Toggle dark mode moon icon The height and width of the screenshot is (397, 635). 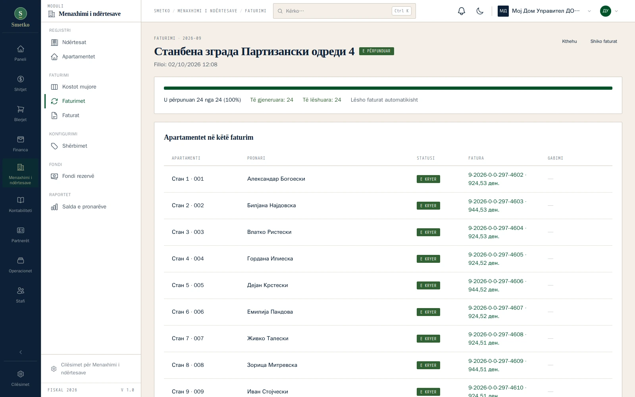point(480,11)
